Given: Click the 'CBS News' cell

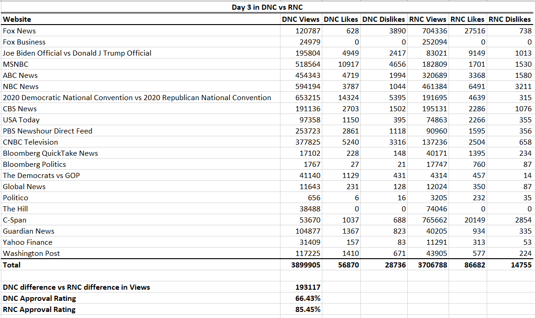Looking at the screenshot, I should [x=141, y=108].
